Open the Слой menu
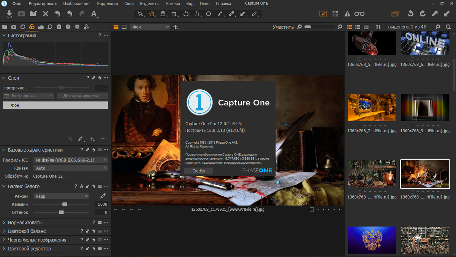 (129, 3)
